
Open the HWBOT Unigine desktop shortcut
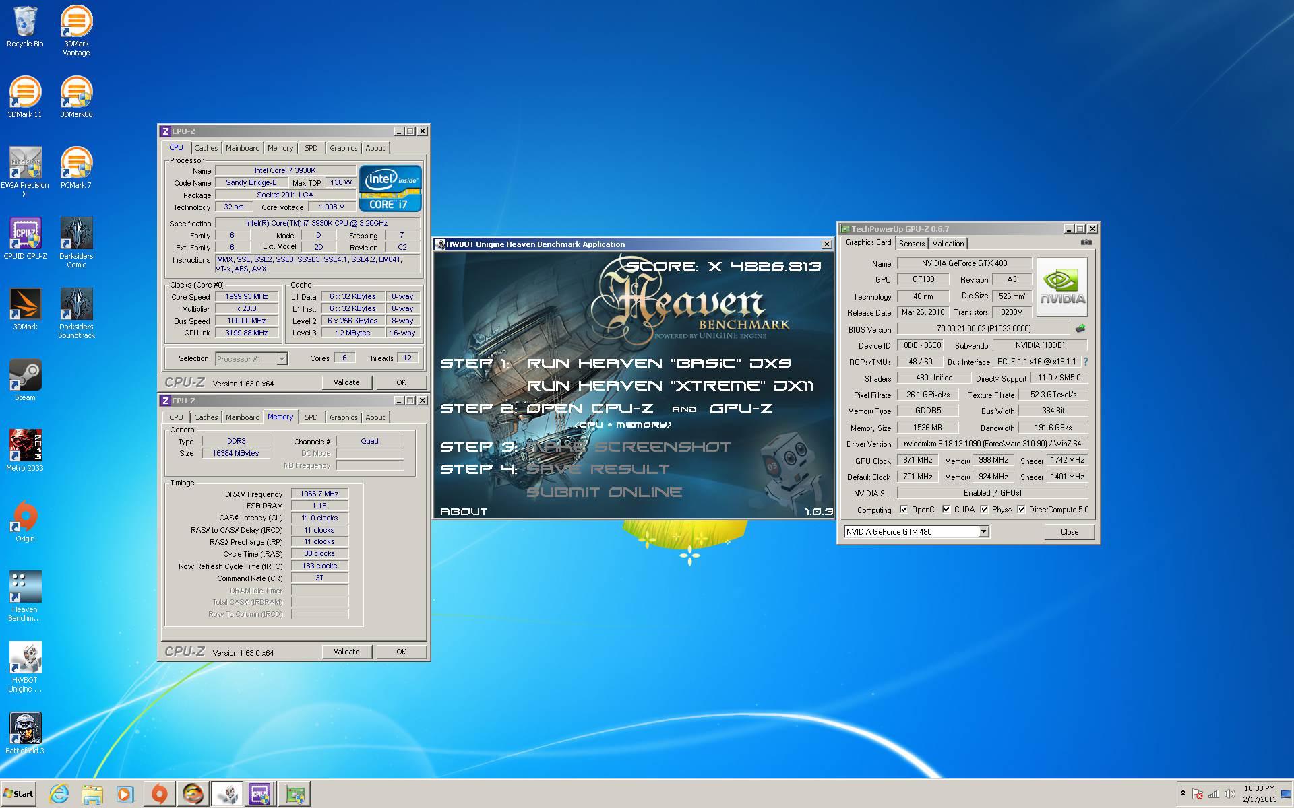tap(25, 667)
